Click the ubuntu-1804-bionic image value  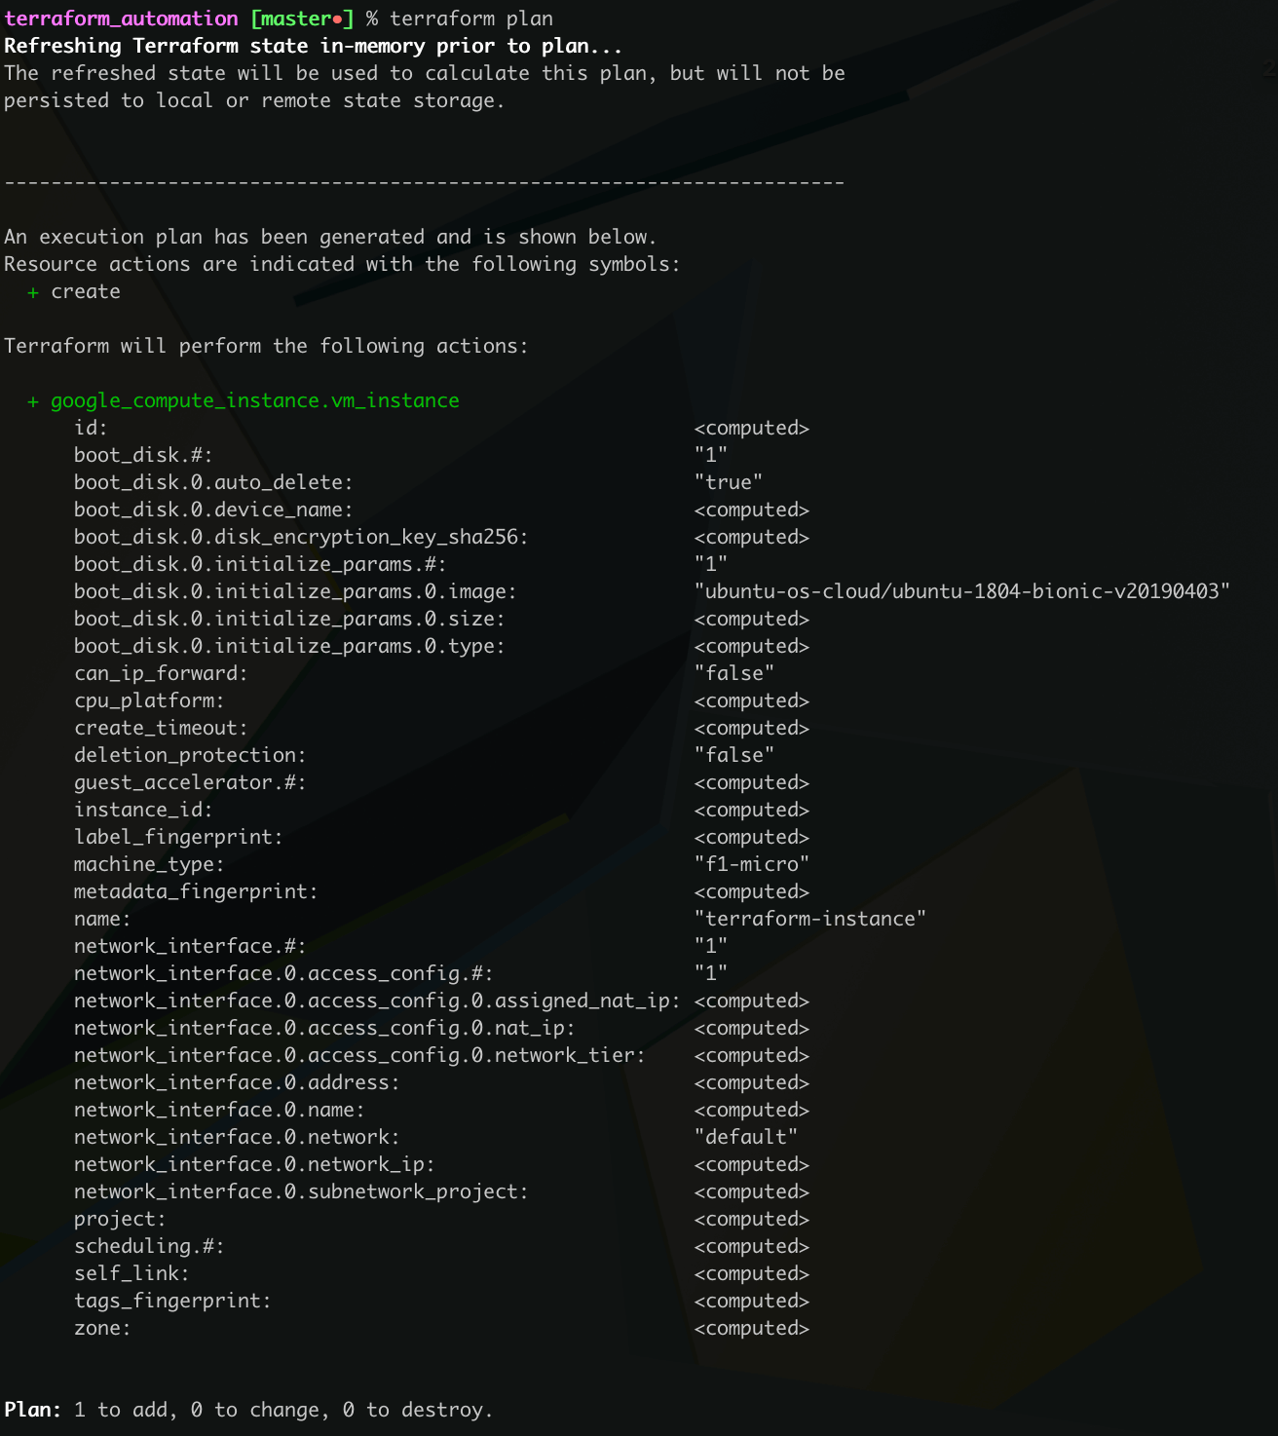click(x=962, y=591)
